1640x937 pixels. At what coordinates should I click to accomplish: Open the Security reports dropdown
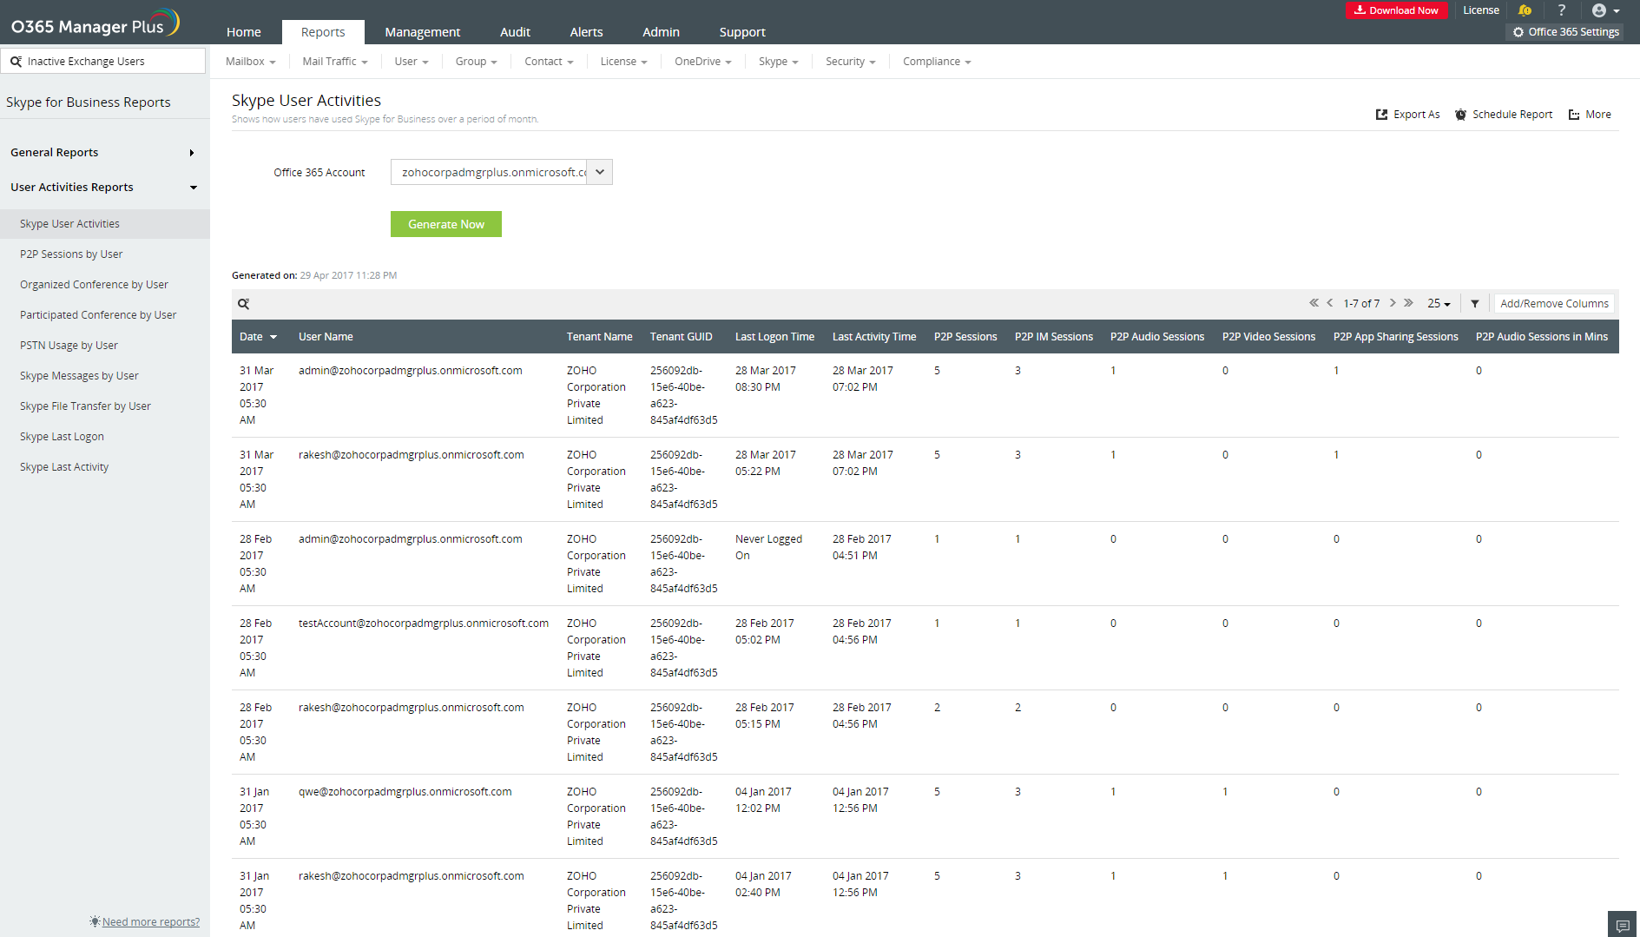tap(850, 62)
